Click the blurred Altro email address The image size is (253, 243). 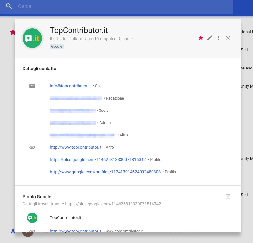coord(82,135)
